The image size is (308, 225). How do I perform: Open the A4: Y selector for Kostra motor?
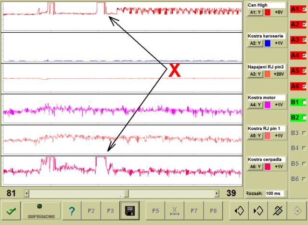coord(255,105)
